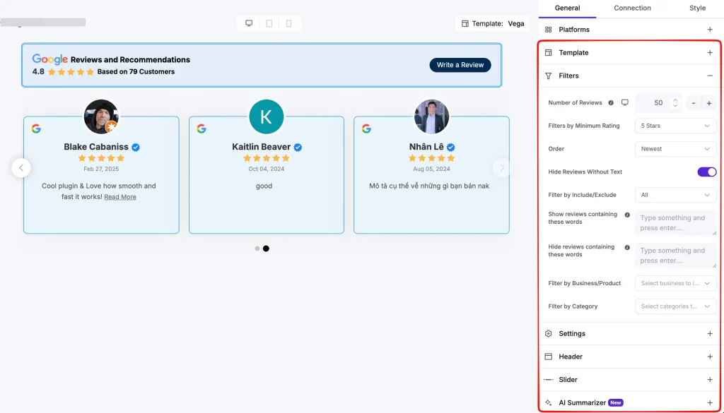Click Hide reviews containing these words field
724x413 pixels.
pyautogui.click(x=675, y=256)
